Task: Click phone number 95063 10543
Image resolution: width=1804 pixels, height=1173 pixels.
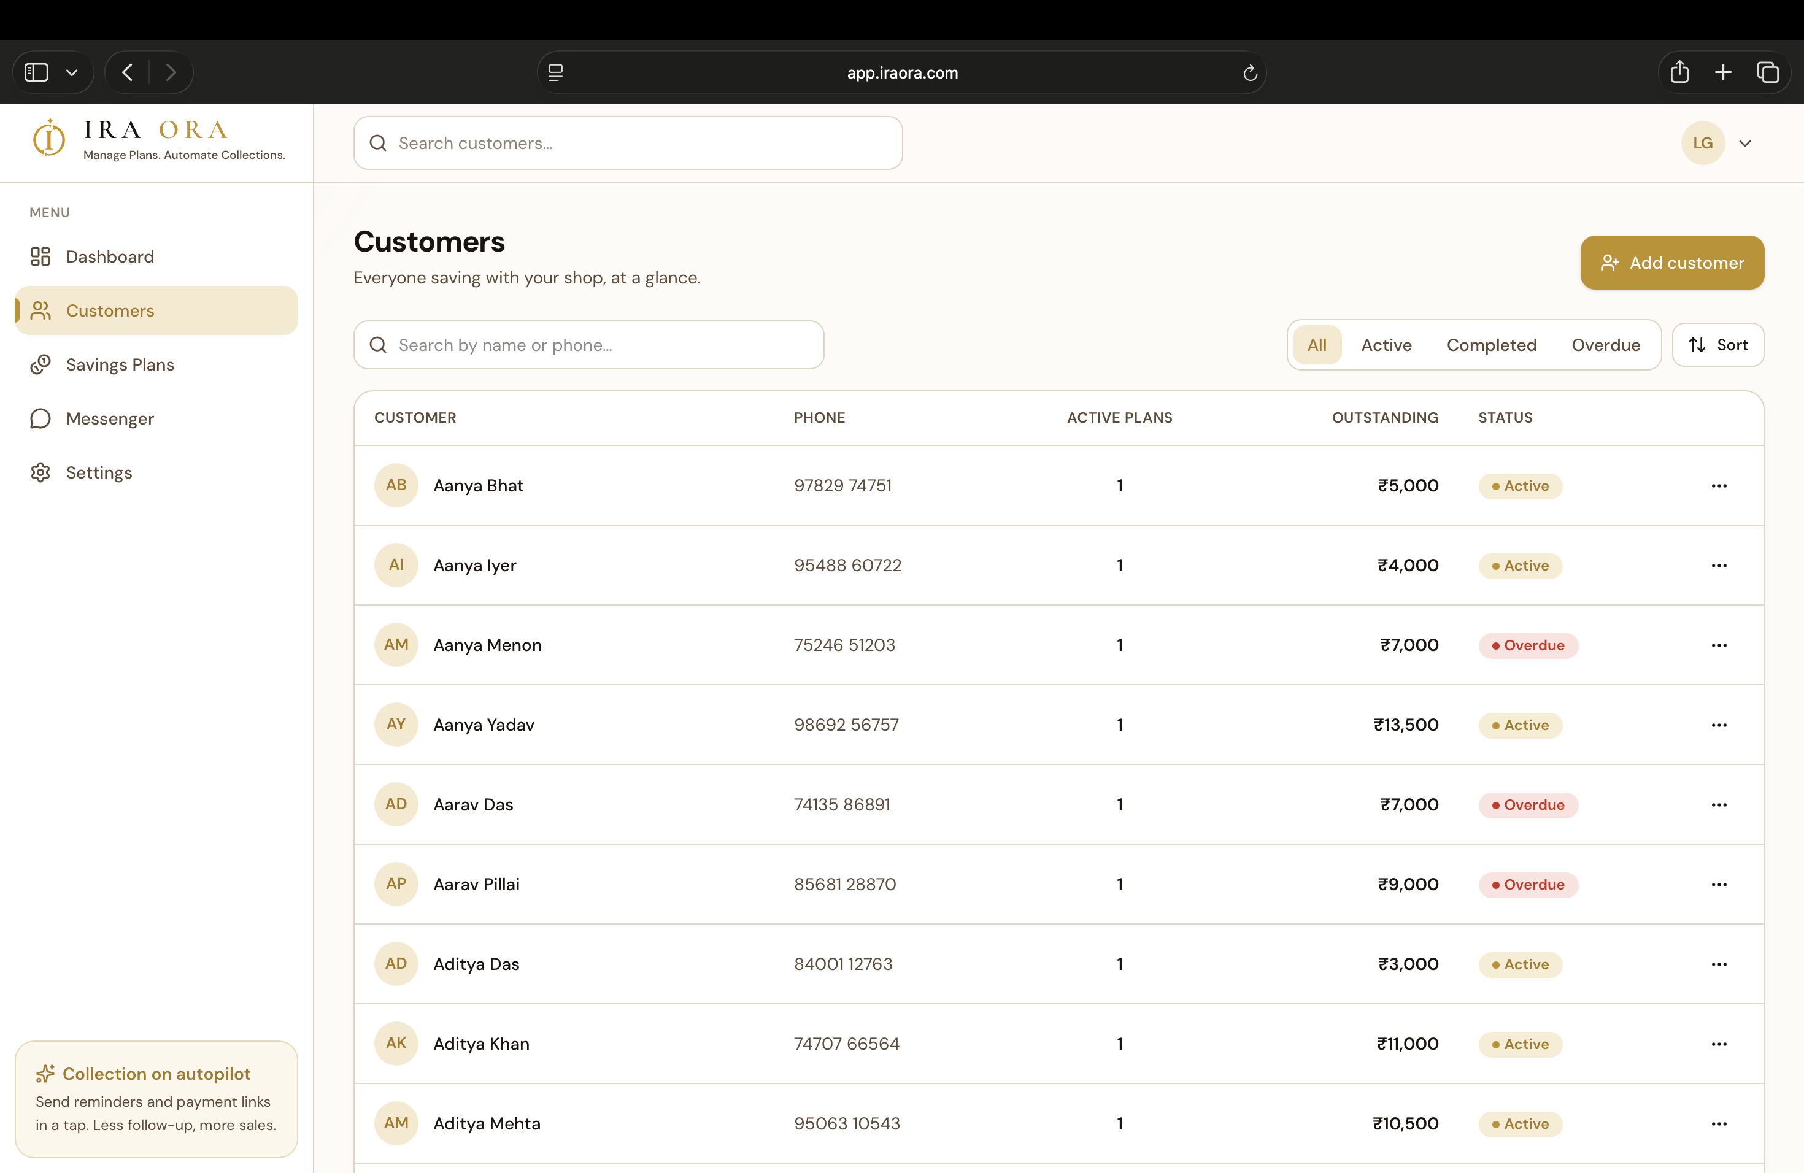Action: tap(847, 1124)
